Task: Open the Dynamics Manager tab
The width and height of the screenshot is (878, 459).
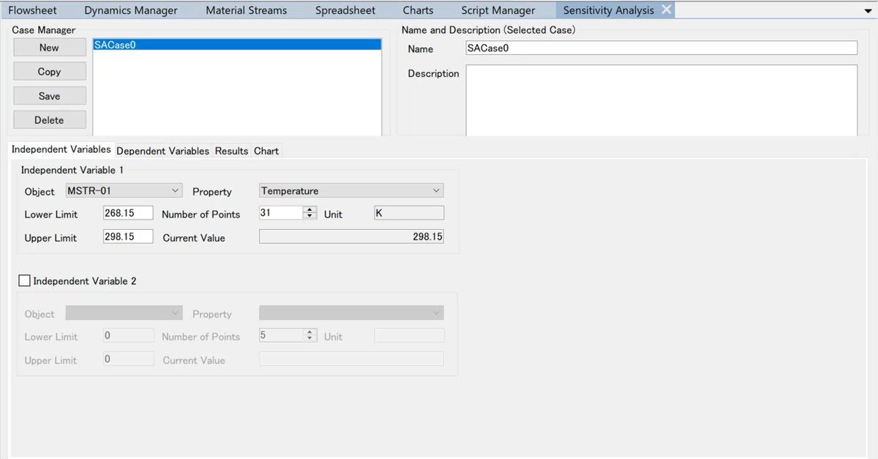Action: coord(131,10)
